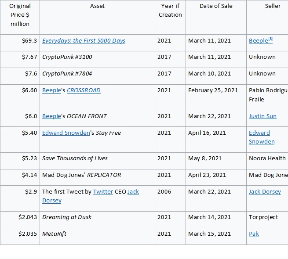Click Unknown seller in CryptoPunk #7804 row
The height and width of the screenshot is (259, 288).
(262, 74)
